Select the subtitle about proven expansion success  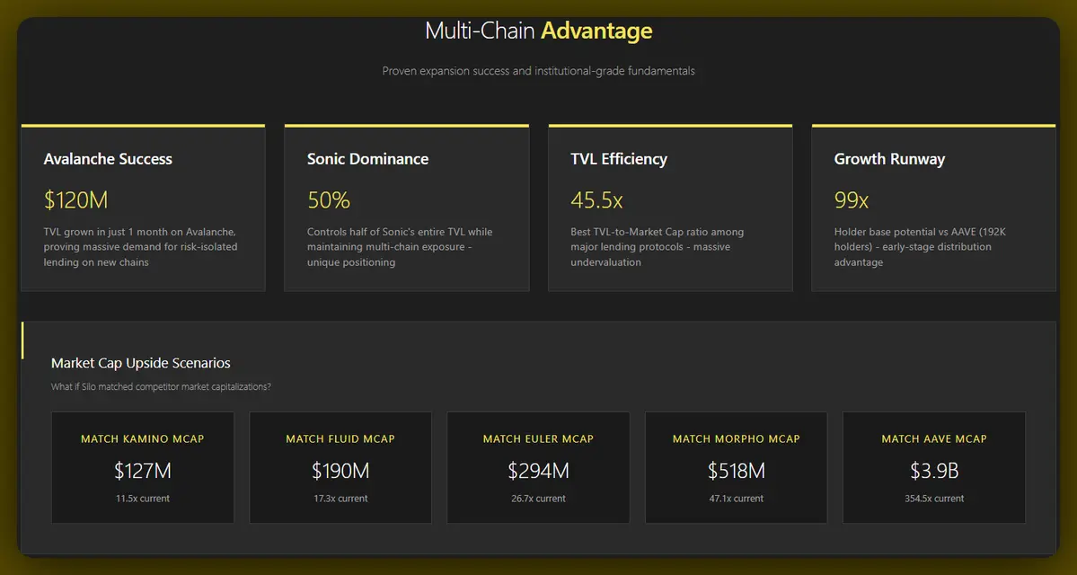click(539, 71)
